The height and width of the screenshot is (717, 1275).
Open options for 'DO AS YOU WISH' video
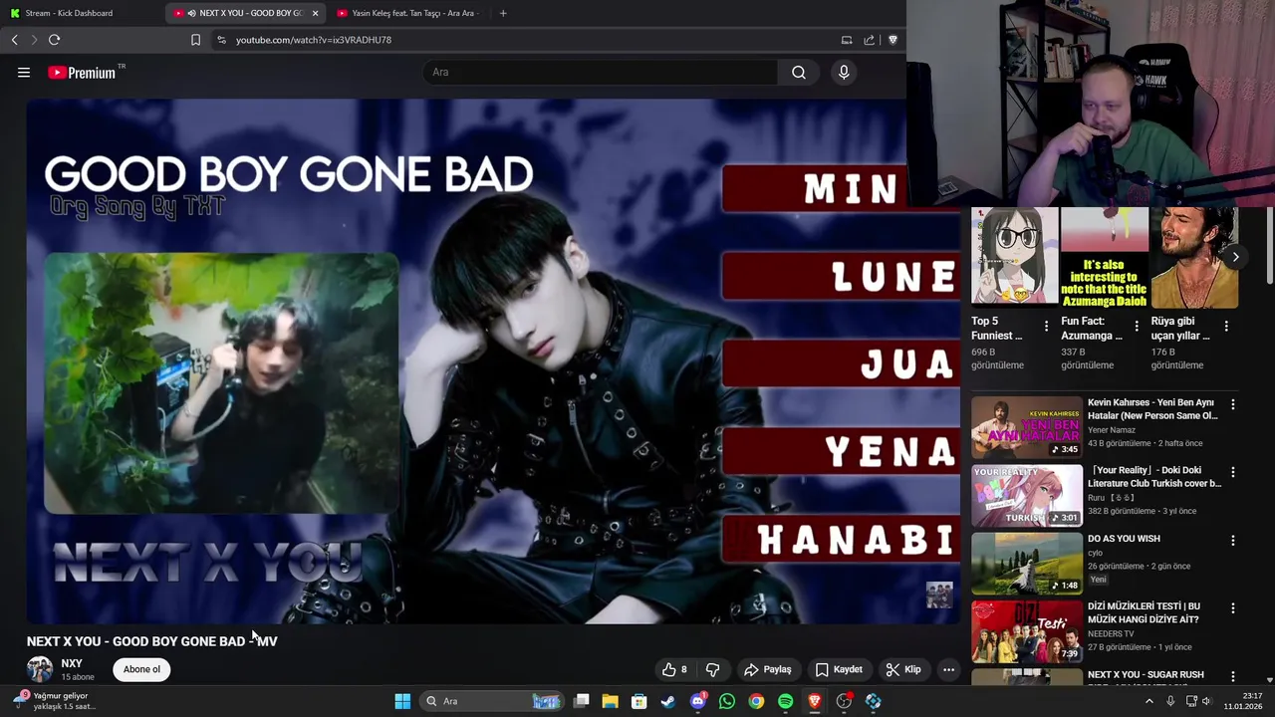coord(1233,540)
